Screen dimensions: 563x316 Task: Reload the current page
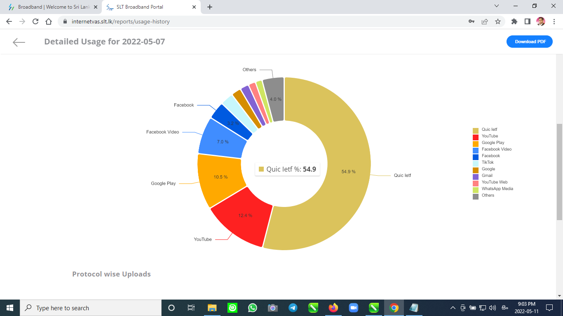(35, 21)
